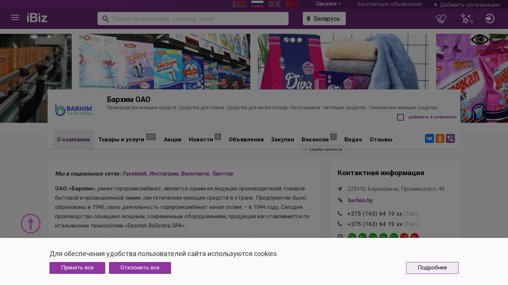Visit the barhim.by website link
Viewport: 508px width, 285px height.
click(360, 200)
